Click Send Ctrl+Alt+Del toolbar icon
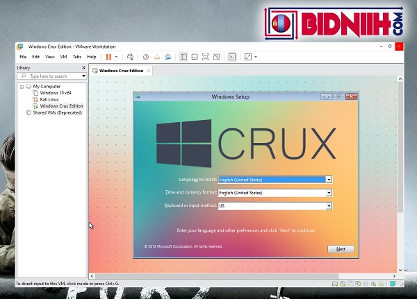 [131, 57]
